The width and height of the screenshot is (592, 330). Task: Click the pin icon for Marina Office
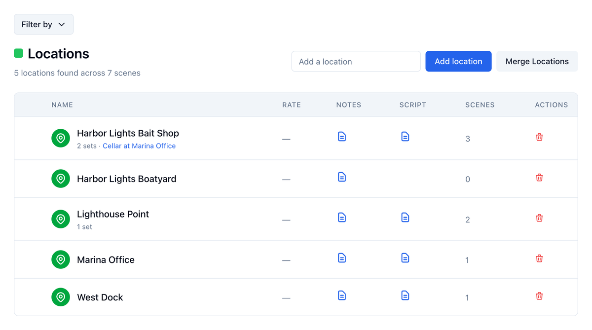click(61, 259)
